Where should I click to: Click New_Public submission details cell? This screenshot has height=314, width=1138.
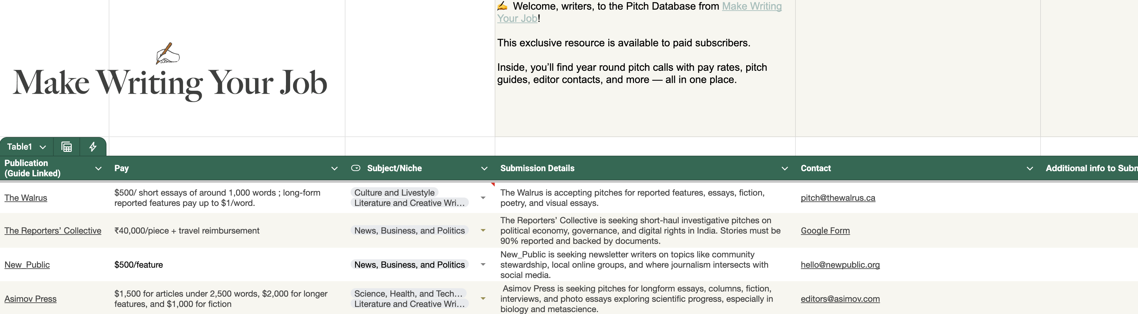pos(645,264)
